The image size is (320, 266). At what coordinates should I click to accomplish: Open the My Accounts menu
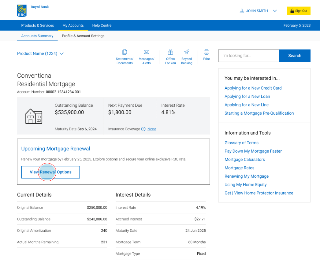coord(73,25)
